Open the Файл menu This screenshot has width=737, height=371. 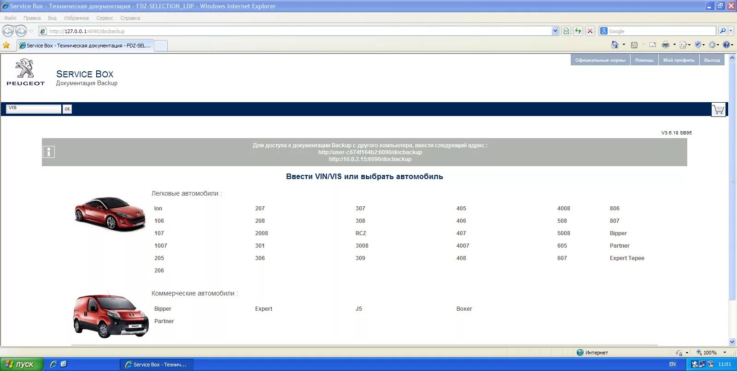click(10, 18)
